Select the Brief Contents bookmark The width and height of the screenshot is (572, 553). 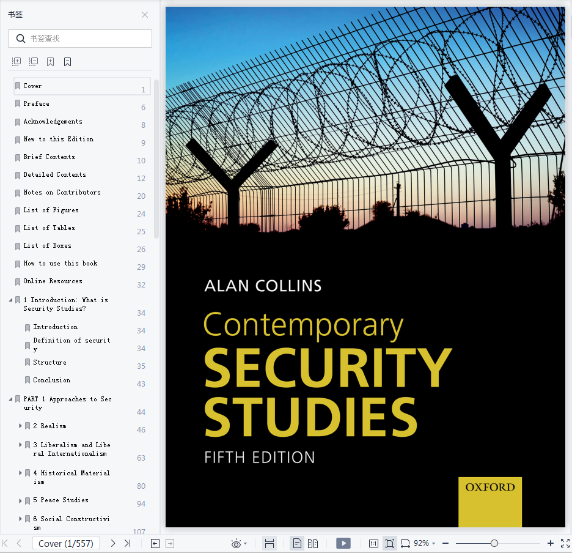click(x=82, y=157)
